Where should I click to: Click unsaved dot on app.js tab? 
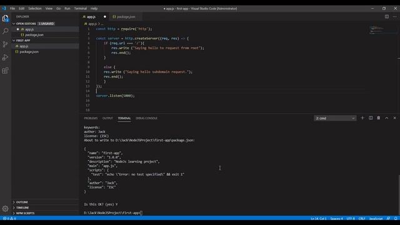(x=105, y=17)
